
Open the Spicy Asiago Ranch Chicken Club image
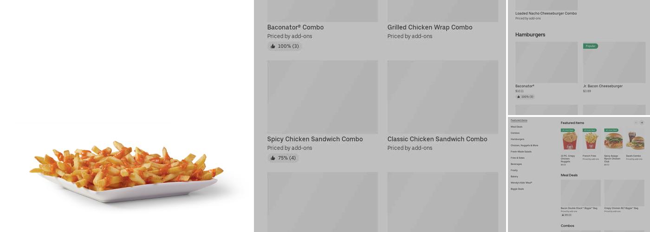(613, 141)
